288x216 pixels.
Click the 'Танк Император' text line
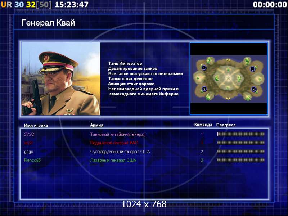(125, 64)
